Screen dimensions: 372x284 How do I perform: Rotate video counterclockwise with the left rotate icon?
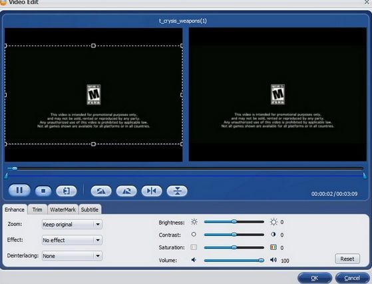click(x=101, y=191)
